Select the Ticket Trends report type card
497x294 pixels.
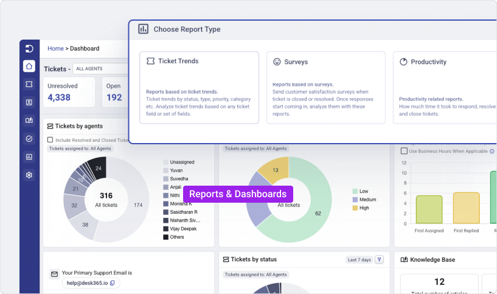click(x=199, y=88)
